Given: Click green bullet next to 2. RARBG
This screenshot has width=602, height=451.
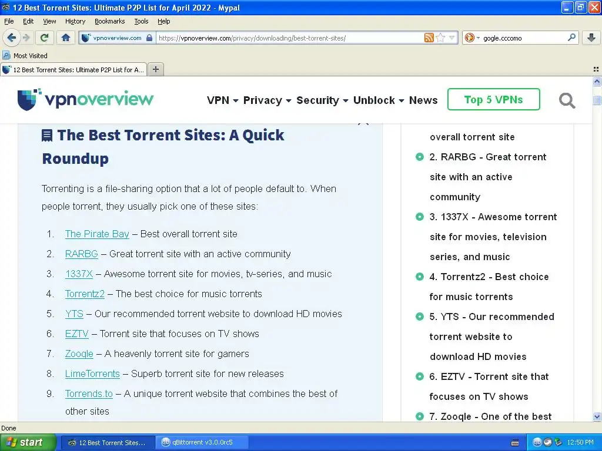Looking at the screenshot, I should click(419, 157).
